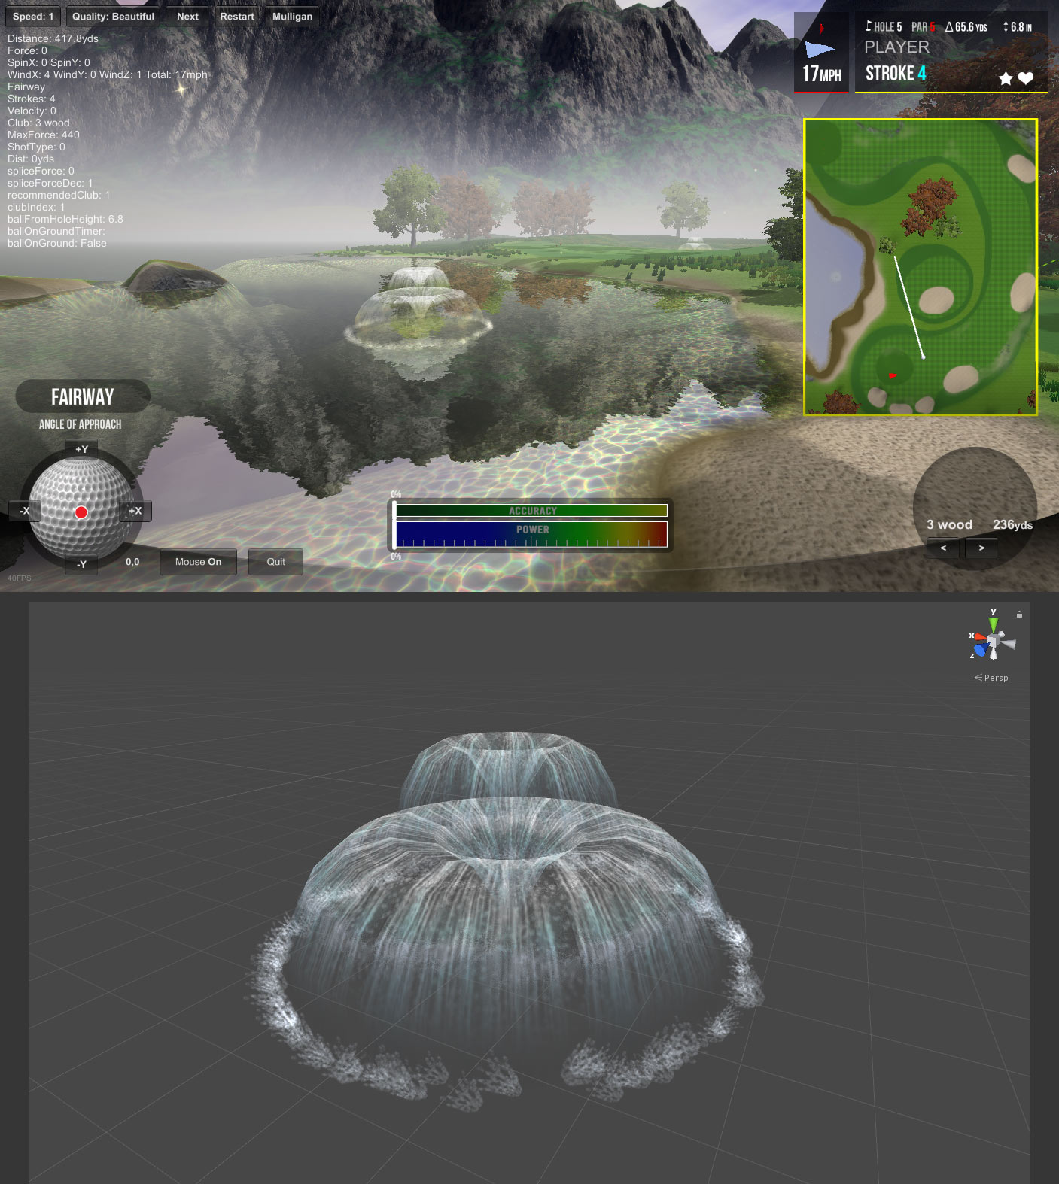1059x1184 pixels.
Task: Select next club with right arrow
Action: (981, 548)
